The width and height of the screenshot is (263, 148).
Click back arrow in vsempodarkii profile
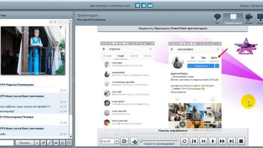tap(172, 49)
